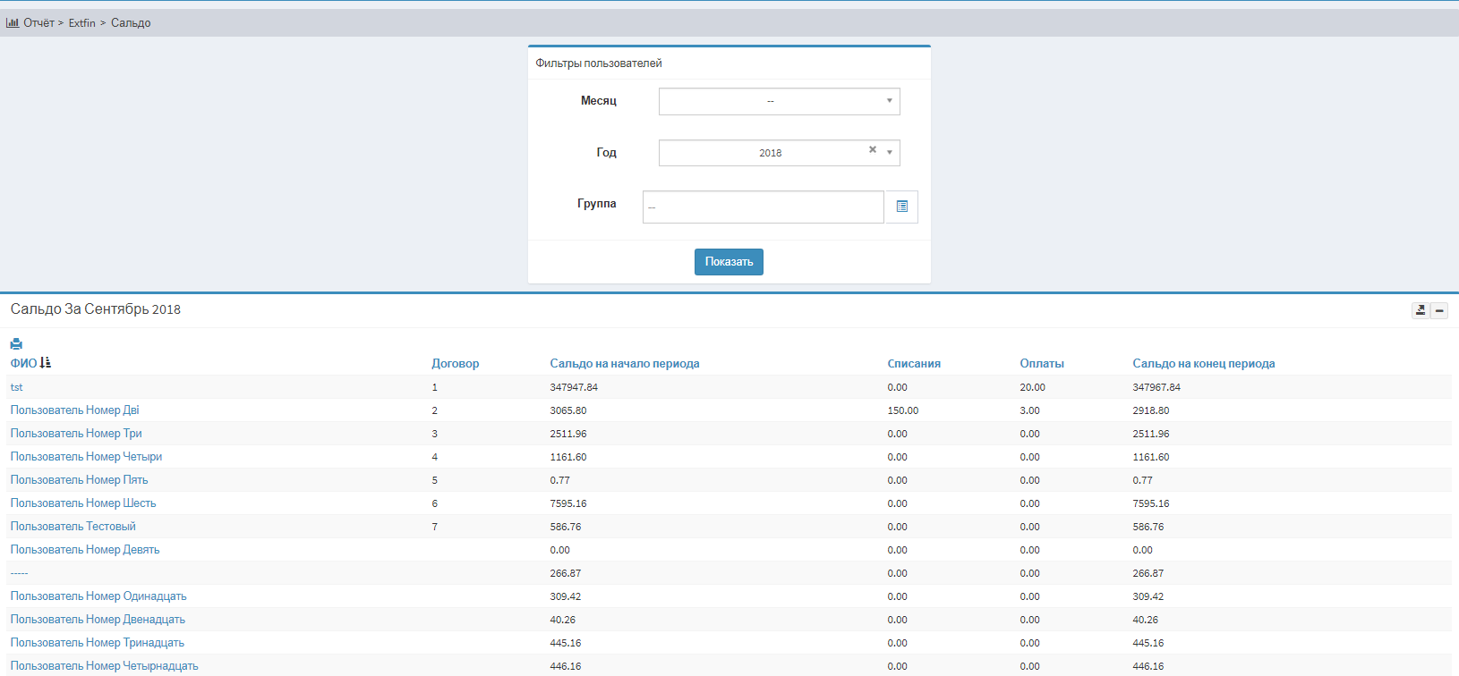Sort by Сальдо на конец периода column
The height and width of the screenshot is (676, 1459).
pyautogui.click(x=1203, y=364)
